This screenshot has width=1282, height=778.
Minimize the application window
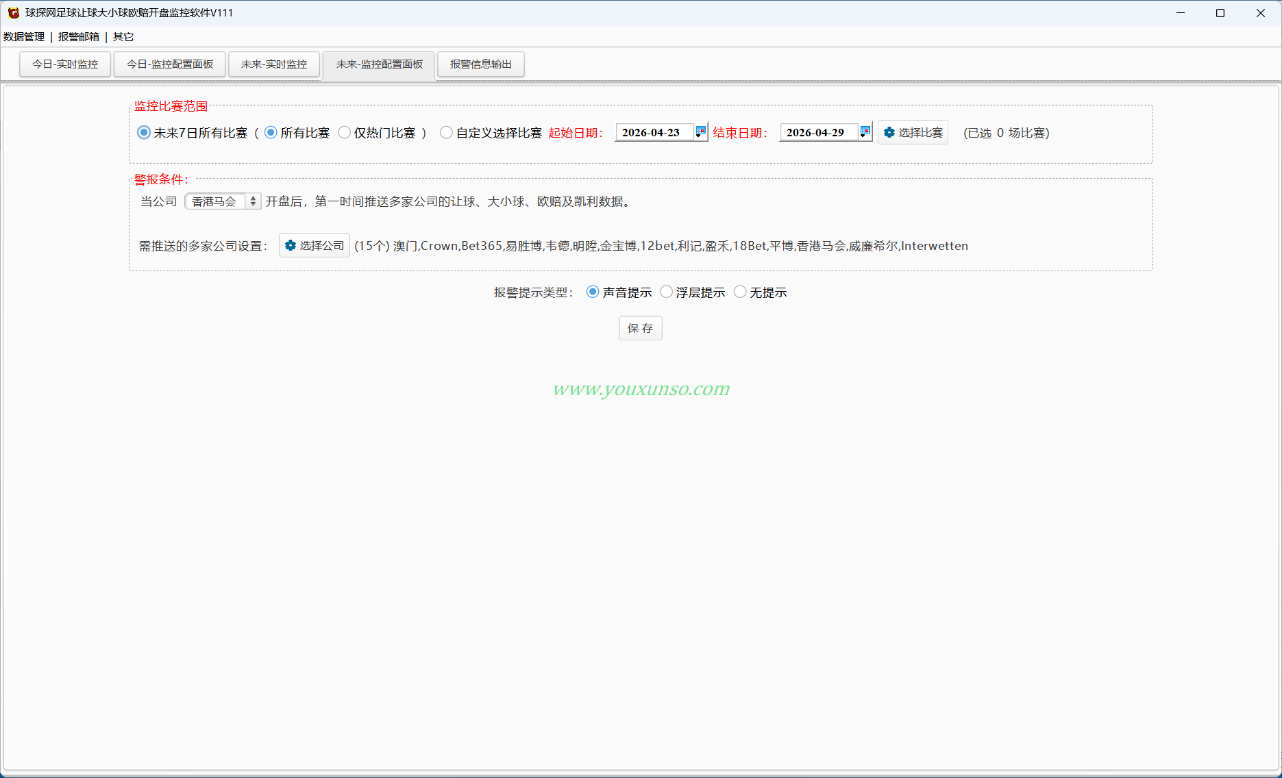pyautogui.click(x=1181, y=13)
